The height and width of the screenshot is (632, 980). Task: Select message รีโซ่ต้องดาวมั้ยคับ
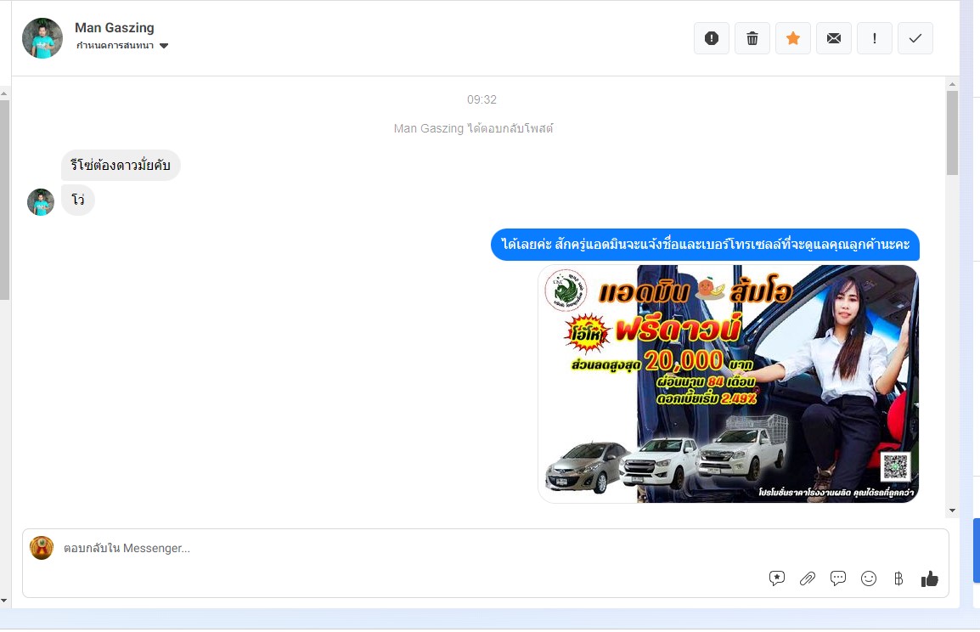coord(121,165)
